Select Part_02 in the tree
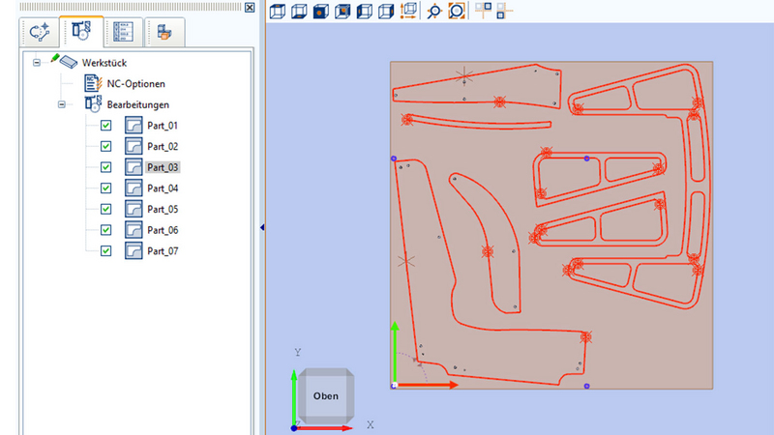This screenshot has width=774, height=435. click(163, 147)
